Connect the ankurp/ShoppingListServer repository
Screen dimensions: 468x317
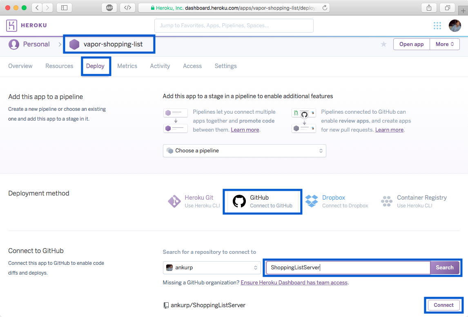tap(443, 305)
